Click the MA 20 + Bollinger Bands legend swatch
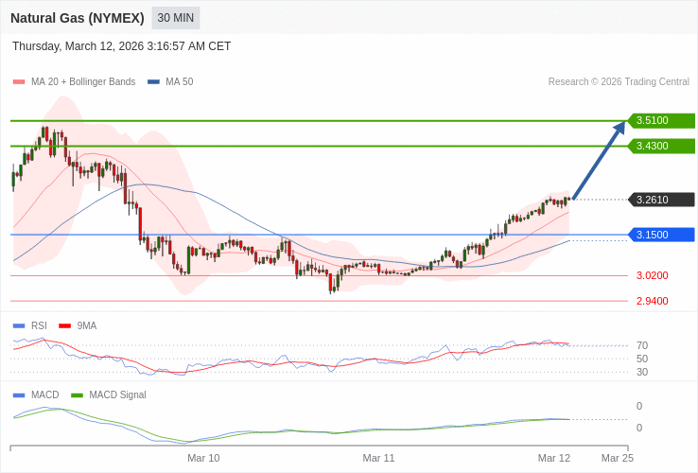Screen dimensions: 698x473 (19, 82)
